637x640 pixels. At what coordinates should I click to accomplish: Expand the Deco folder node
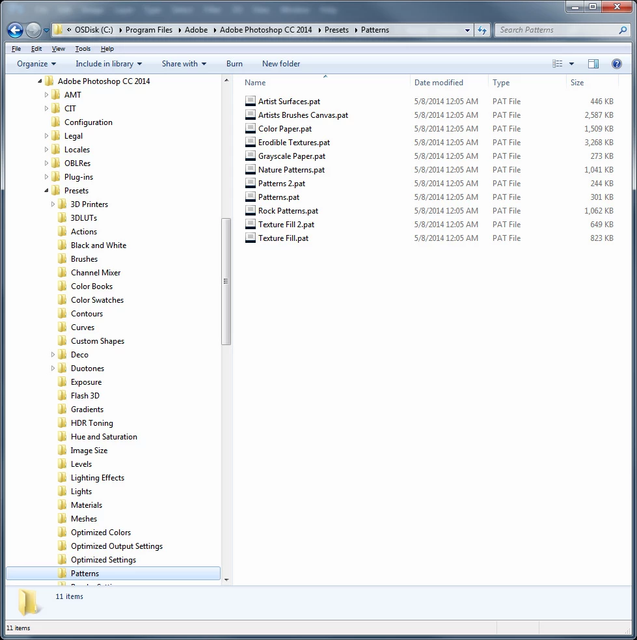[x=53, y=355]
